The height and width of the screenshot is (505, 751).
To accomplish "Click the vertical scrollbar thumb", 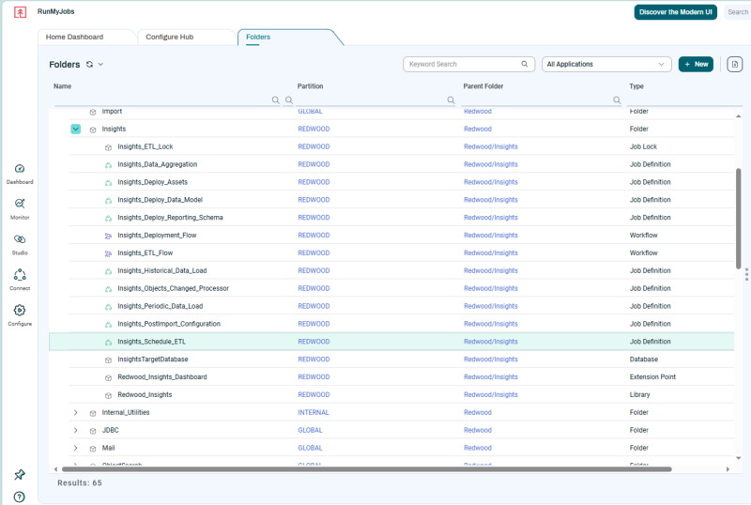I will [x=738, y=218].
